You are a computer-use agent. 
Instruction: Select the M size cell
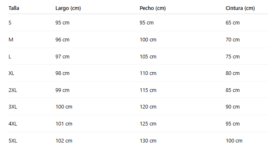point(11,40)
